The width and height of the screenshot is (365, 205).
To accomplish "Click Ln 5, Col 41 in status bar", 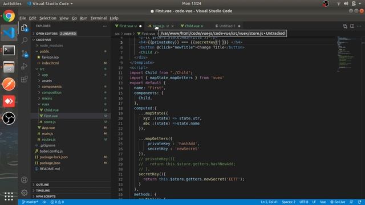I will pyautogui.click(x=269, y=202).
